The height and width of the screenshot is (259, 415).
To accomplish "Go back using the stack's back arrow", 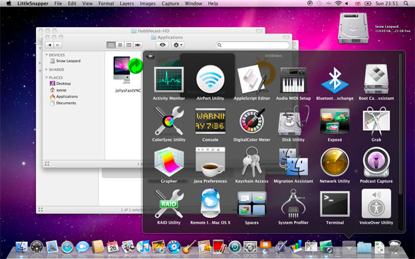I will click(150, 56).
